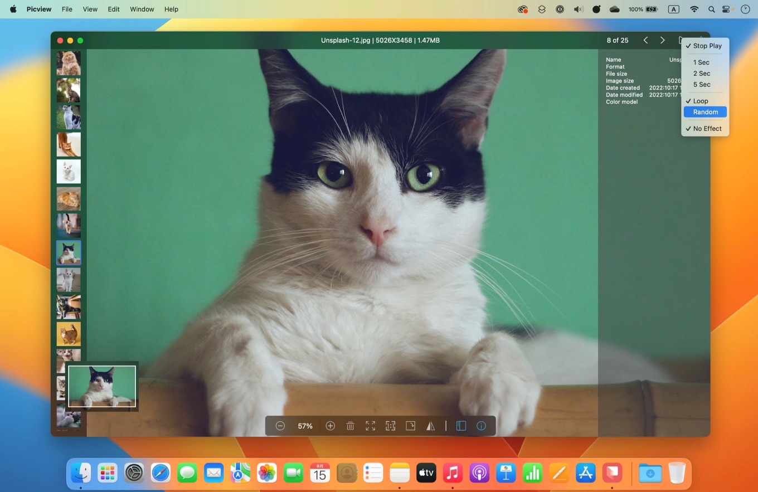Open the Trash in the Dock

click(x=677, y=473)
